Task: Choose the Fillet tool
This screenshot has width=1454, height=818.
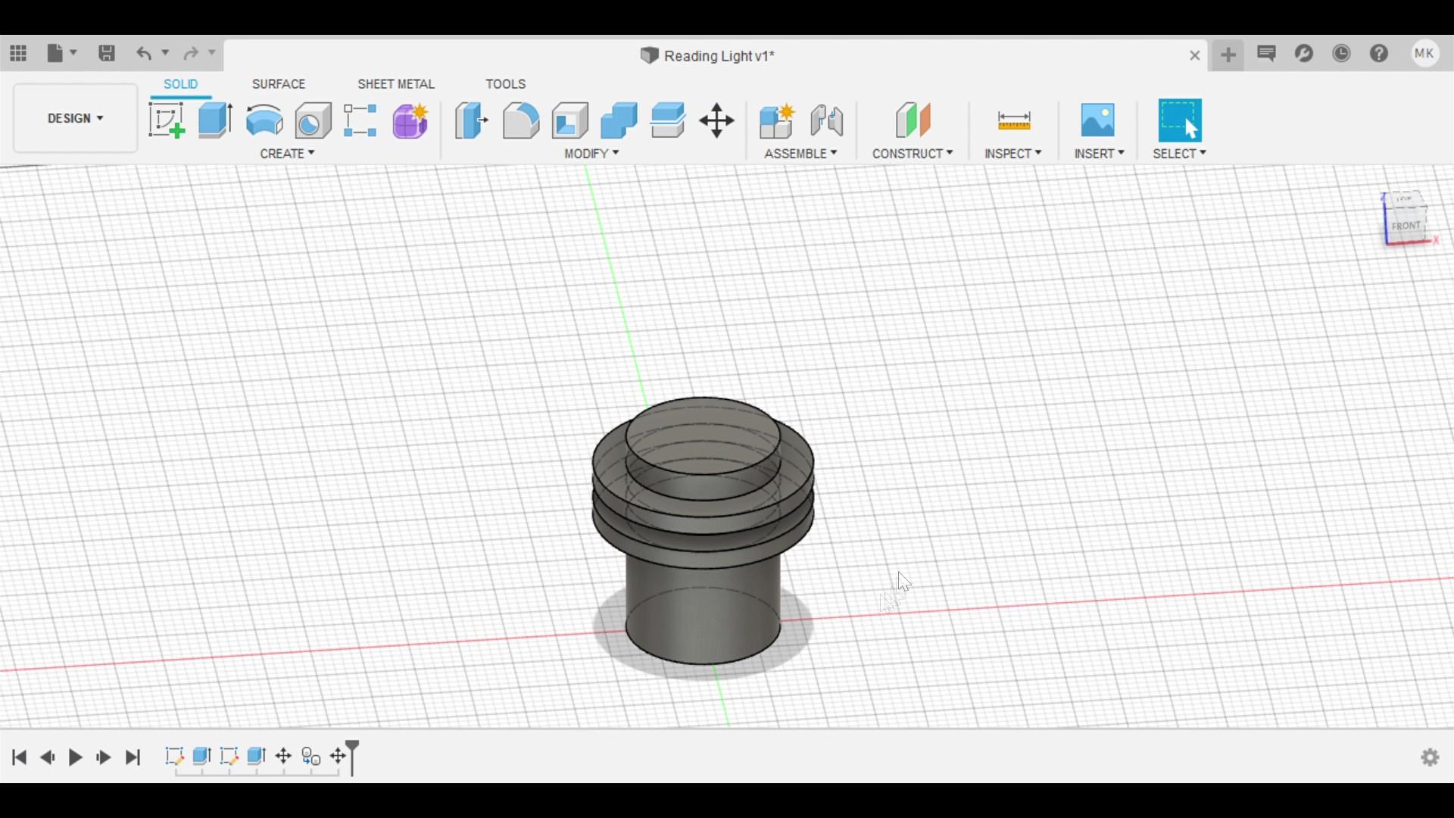Action: 521,120
